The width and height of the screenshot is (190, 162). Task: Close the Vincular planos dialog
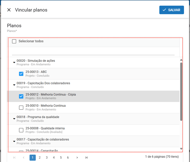9,10
